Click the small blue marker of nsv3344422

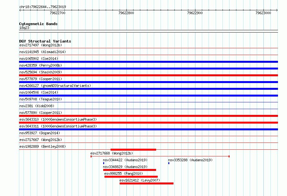click(x=104, y=163)
